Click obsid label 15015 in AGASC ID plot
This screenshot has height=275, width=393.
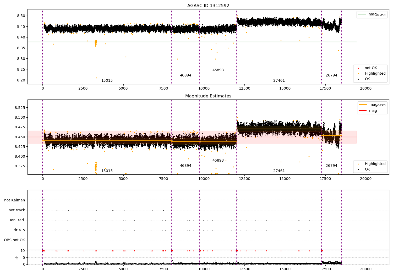pyautogui.click(x=107, y=80)
